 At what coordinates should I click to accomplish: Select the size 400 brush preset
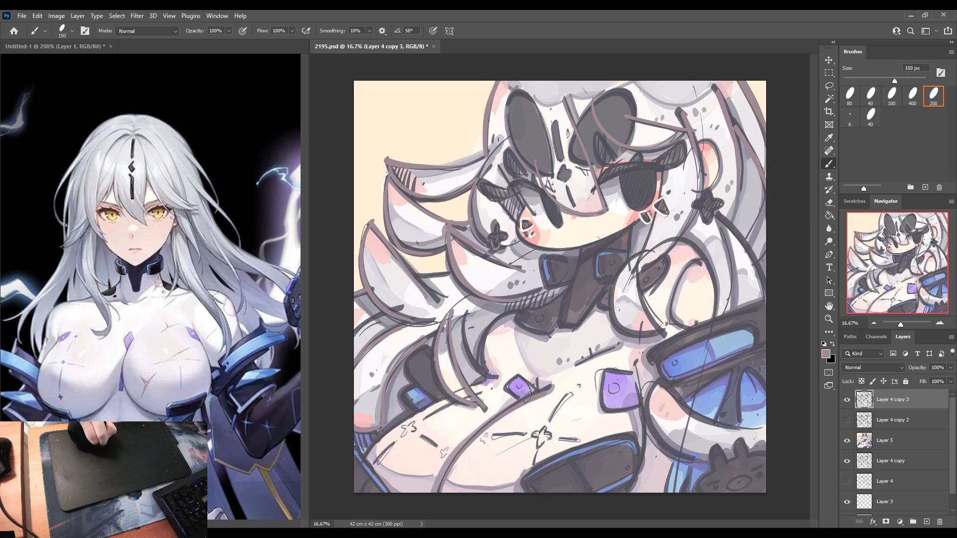pos(912,96)
